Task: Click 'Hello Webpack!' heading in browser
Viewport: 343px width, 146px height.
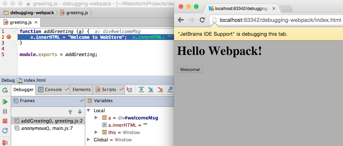Action: pyautogui.click(x=220, y=51)
